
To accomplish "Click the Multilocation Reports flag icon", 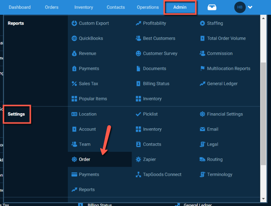I will [x=202, y=69].
